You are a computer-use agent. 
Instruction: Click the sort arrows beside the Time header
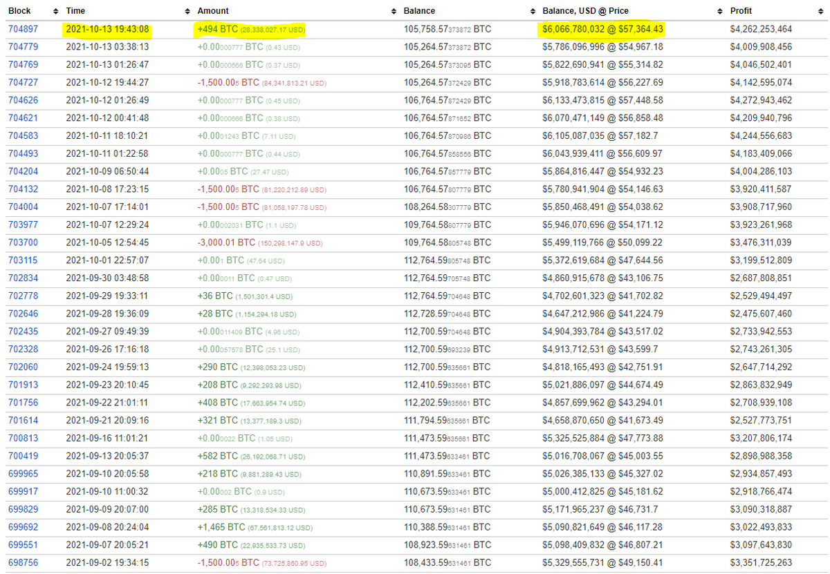pos(187,11)
